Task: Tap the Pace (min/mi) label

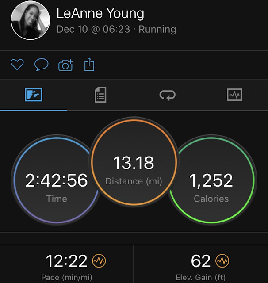Action: coord(67,277)
